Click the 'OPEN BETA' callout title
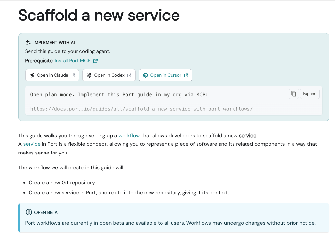 (x=46, y=212)
